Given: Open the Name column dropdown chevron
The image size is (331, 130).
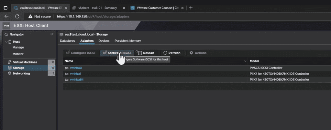Looking at the screenshot, I should coord(245,61).
